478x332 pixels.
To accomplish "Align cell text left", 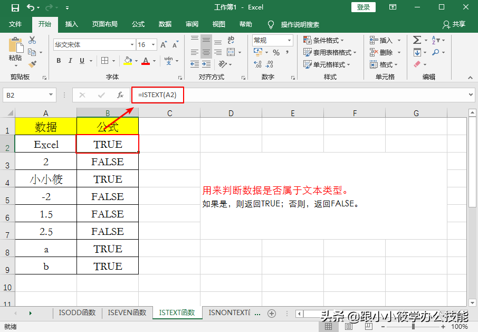I will [x=195, y=52].
